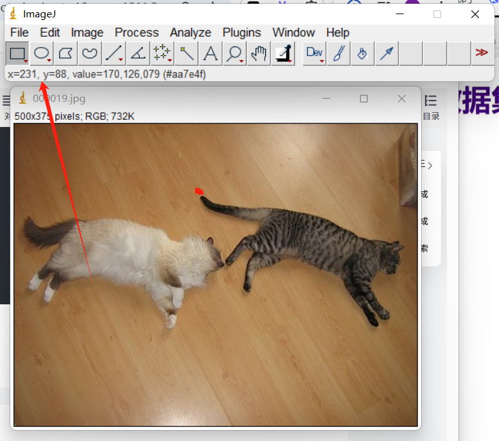Viewport: 499px width, 441px height.
Task: Select the Magnifying glass tool
Action: point(235,54)
